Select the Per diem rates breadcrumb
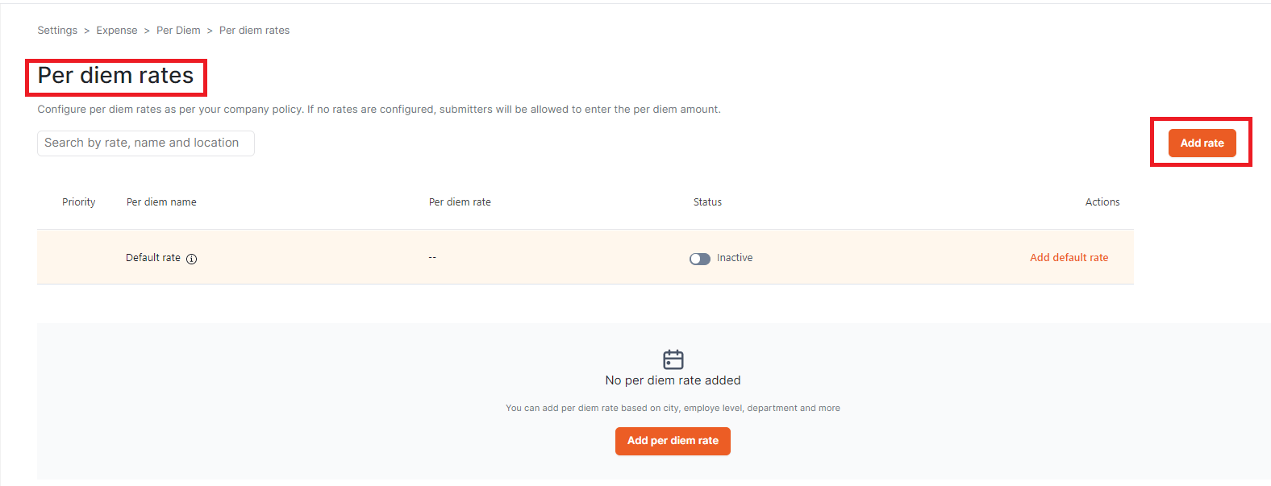This screenshot has width=1271, height=486. coord(254,31)
